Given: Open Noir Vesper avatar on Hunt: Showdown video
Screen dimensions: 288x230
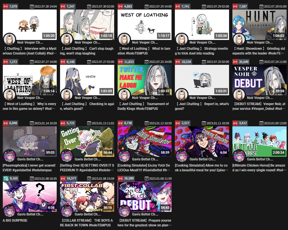Looking at the screenshot, I should coord(239,39).
